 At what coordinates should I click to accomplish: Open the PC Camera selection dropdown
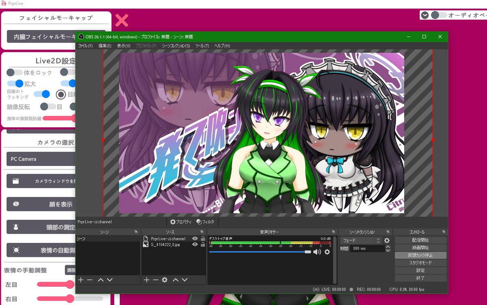tap(41, 159)
